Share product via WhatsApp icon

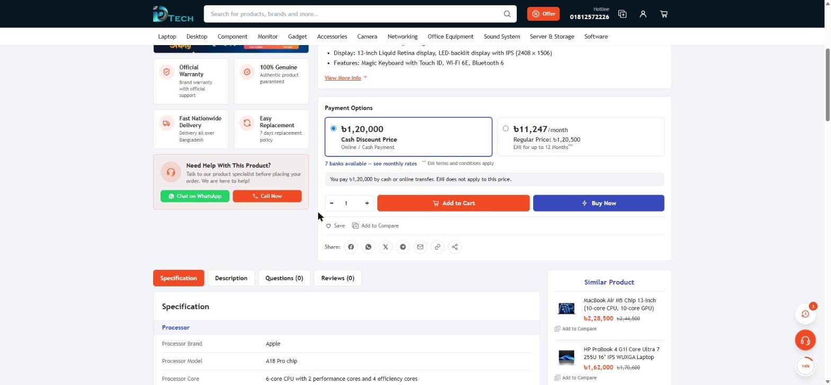[x=368, y=247]
